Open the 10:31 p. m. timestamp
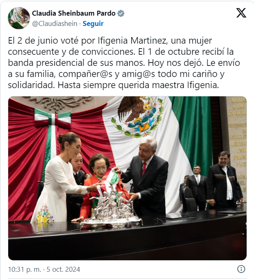 click(25, 269)
